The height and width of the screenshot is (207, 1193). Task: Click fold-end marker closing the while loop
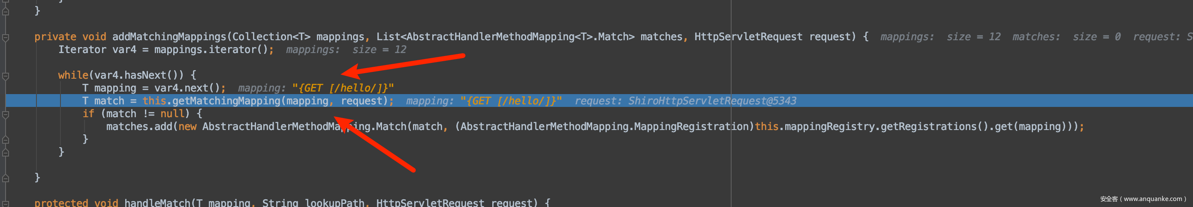click(6, 152)
